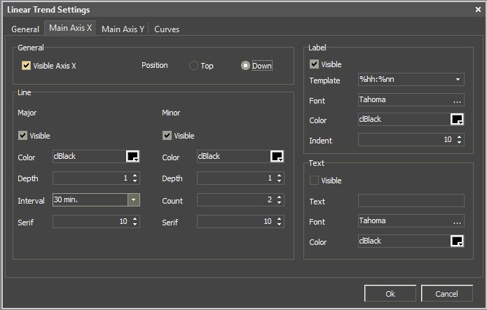Open Label font chooser ellipsis button

[x=457, y=101]
